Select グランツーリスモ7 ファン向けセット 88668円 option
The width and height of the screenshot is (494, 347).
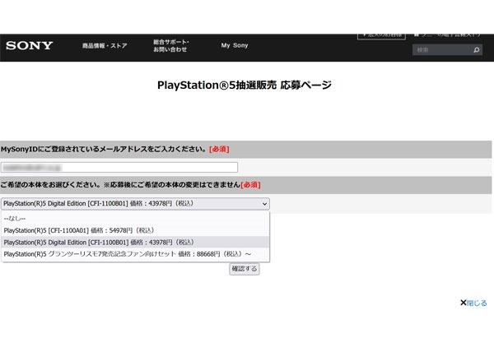tap(136, 254)
